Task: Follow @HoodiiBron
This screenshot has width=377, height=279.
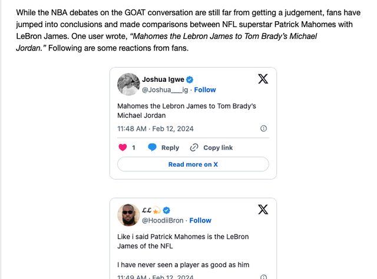Action: [200, 221]
